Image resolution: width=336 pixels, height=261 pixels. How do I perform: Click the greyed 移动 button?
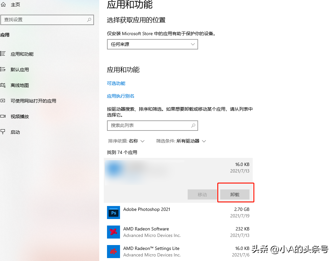pyautogui.click(x=202, y=194)
